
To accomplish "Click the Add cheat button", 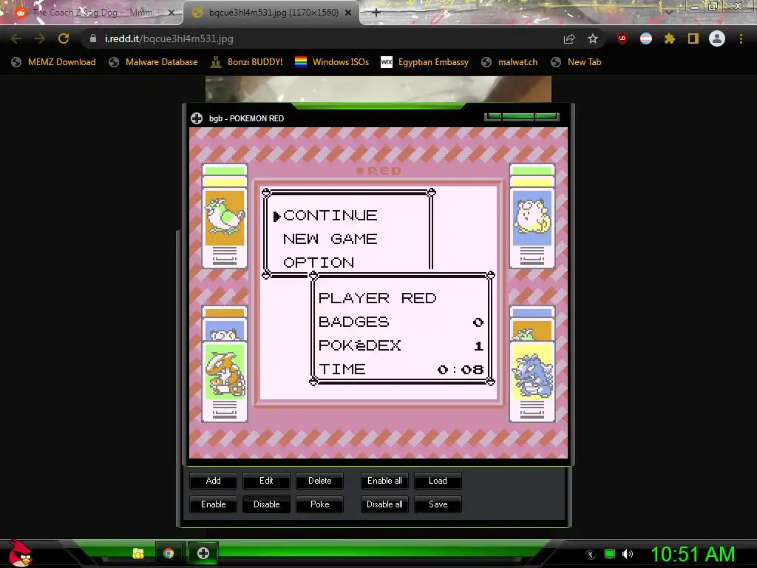I will (x=214, y=481).
